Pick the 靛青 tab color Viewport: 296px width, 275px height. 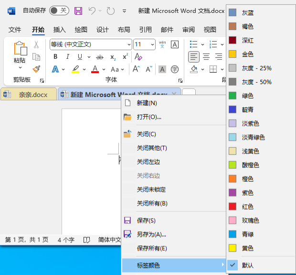click(x=261, y=110)
